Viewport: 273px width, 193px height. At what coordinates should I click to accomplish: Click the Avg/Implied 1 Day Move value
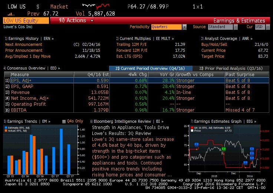pyautogui.click(x=88, y=56)
